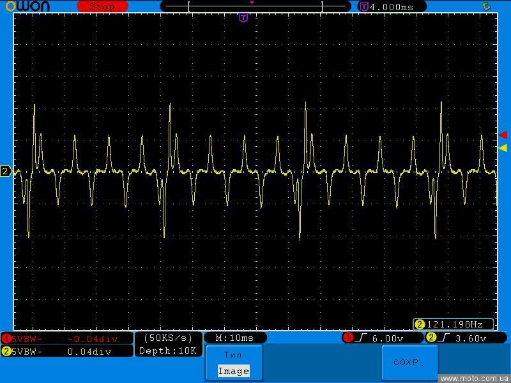Click the yellow channel 2 trigger level arrow
The image size is (511, 383).
503,148
